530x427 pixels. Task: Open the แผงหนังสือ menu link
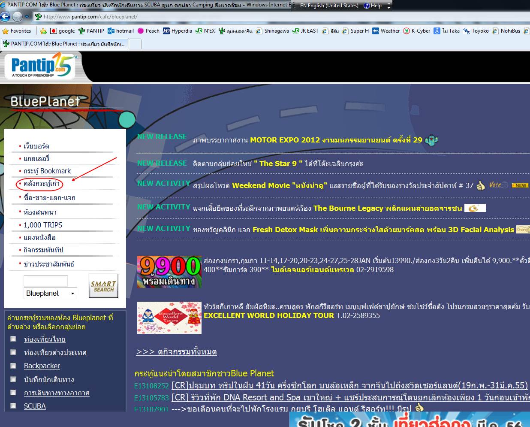pos(39,237)
